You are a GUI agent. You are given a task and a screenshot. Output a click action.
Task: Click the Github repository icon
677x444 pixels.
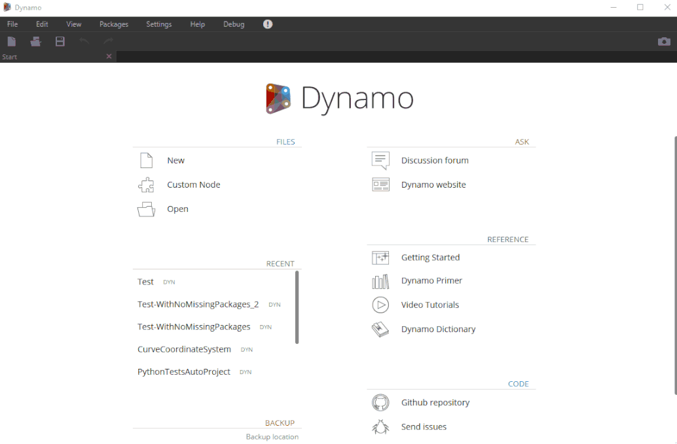pyautogui.click(x=380, y=402)
